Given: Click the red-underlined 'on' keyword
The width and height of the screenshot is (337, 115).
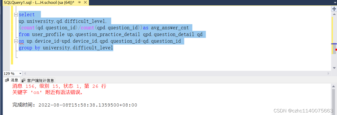Looking at the screenshot, I should tap(22, 41).
